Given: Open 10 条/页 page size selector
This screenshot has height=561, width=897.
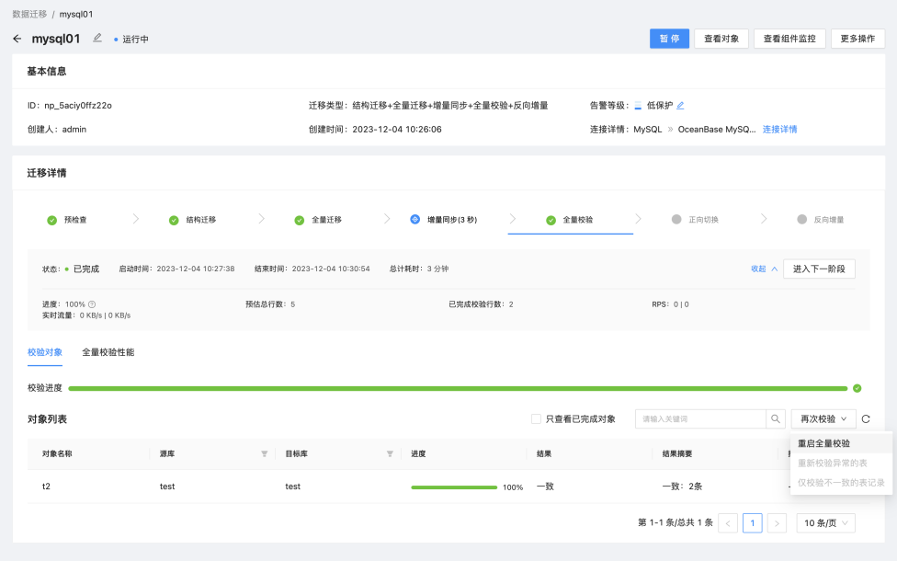Looking at the screenshot, I should [x=825, y=523].
